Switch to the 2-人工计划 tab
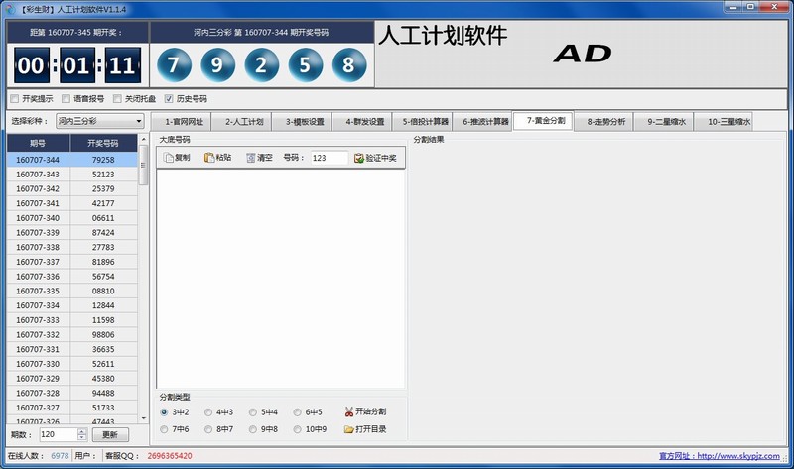Viewport: 794px width, 469px height. pos(244,122)
